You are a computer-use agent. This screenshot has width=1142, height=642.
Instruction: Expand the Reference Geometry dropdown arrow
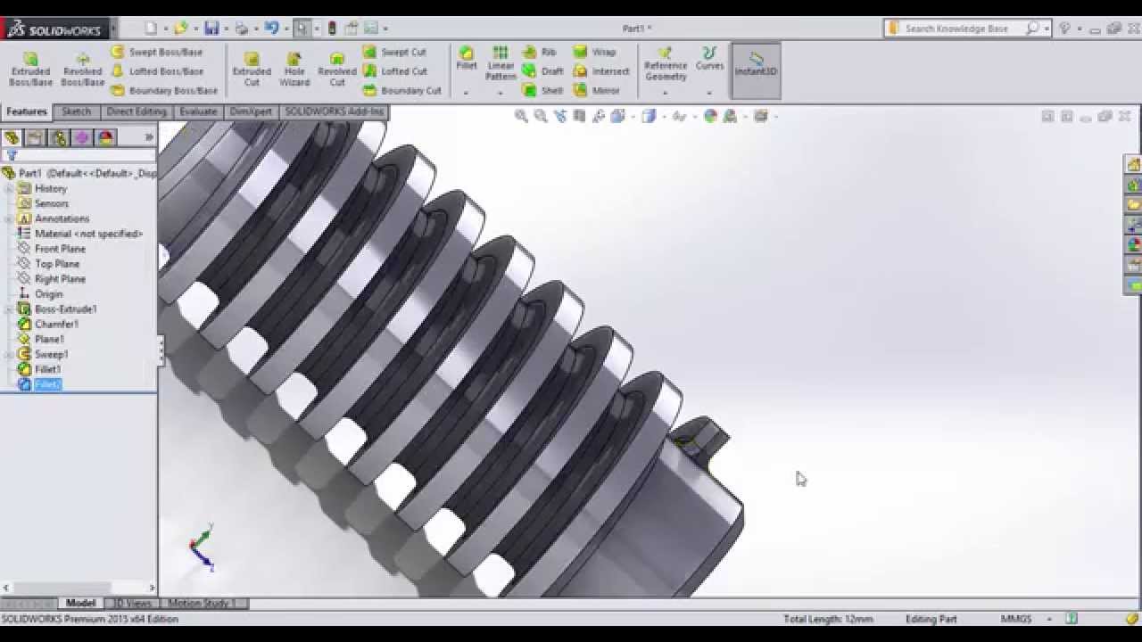[x=665, y=92]
